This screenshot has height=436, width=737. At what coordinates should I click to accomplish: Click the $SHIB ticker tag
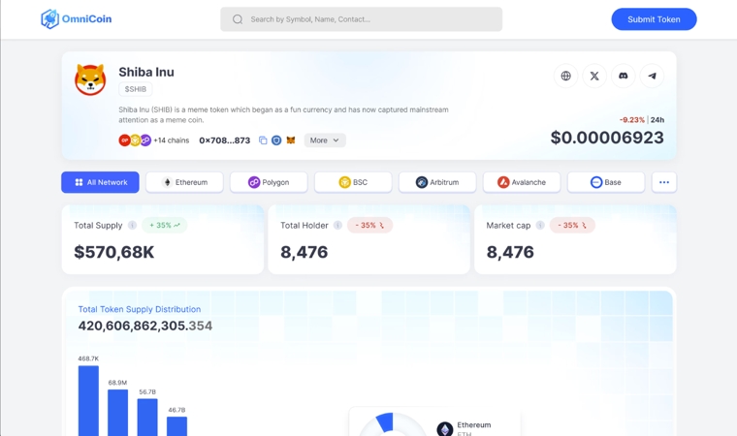[x=136, y=89]
